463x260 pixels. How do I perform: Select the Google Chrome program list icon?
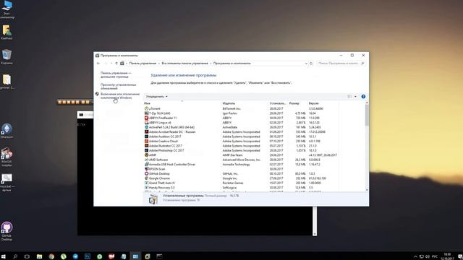coord(146,178)
